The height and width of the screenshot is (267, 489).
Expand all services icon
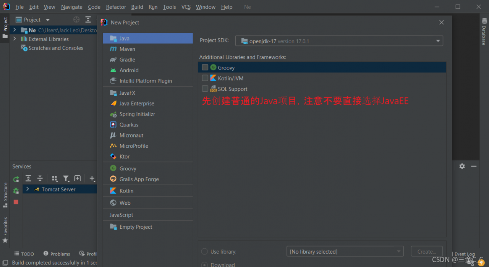point(28,178)
